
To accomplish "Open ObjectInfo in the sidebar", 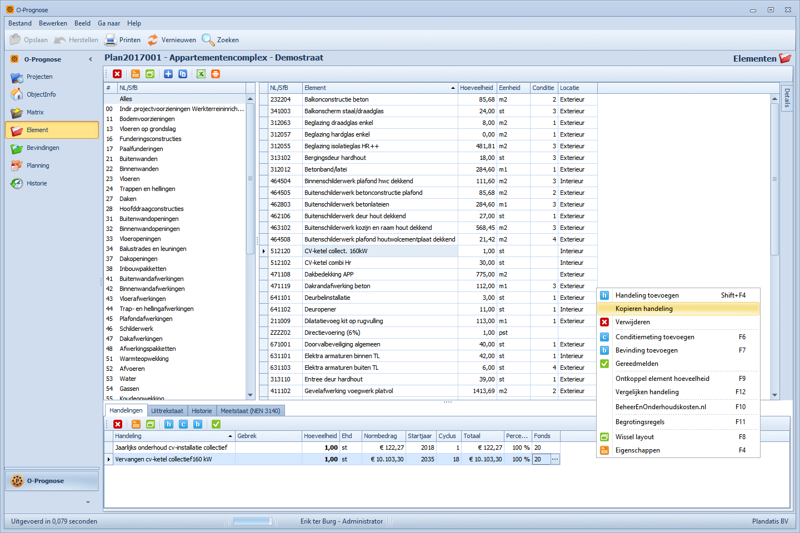I will (x=52, y=94).
